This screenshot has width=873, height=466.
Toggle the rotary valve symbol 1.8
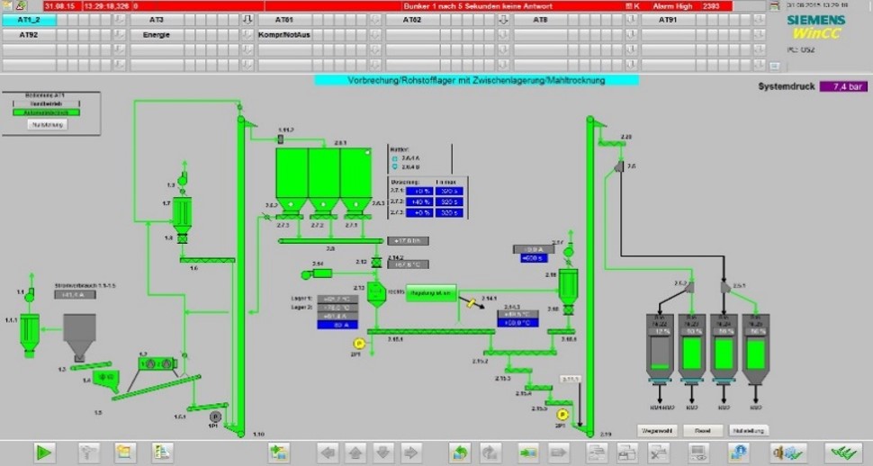[x=182, y=238]
